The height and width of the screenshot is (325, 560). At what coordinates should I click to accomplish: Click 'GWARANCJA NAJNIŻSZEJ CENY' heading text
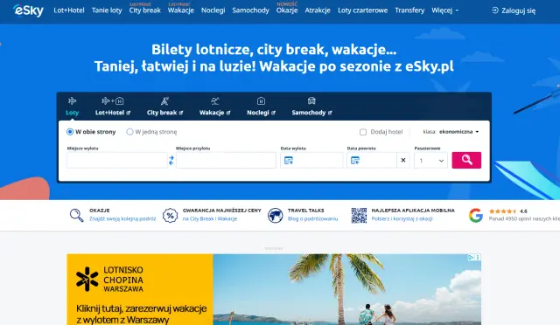point(221,211)
